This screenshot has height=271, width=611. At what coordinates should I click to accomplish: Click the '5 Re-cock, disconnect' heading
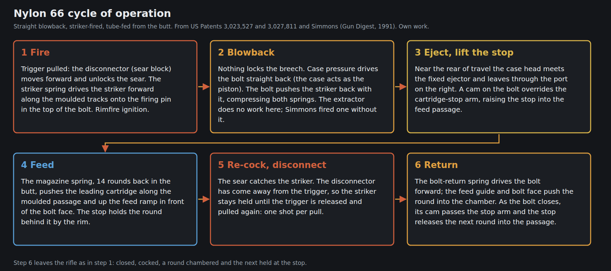tap(272, 165)
